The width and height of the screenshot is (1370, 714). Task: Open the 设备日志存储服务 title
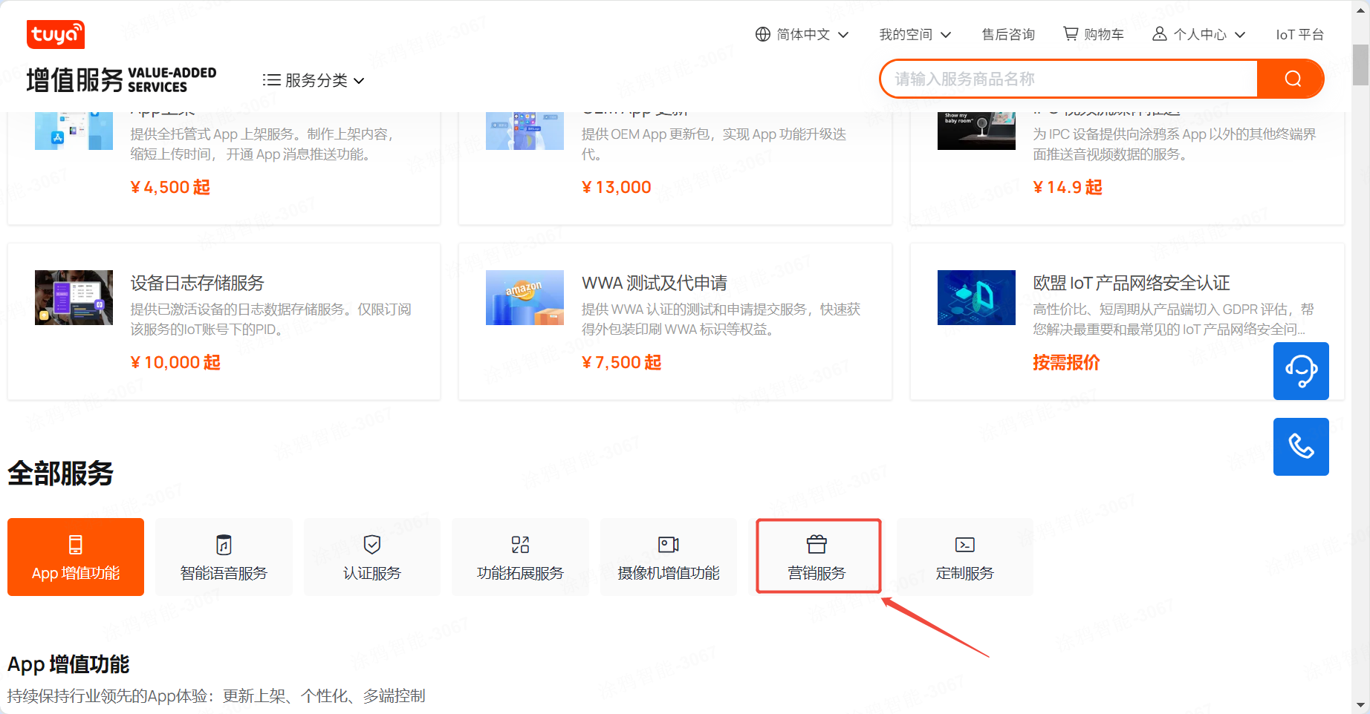[x=197, y=283]
